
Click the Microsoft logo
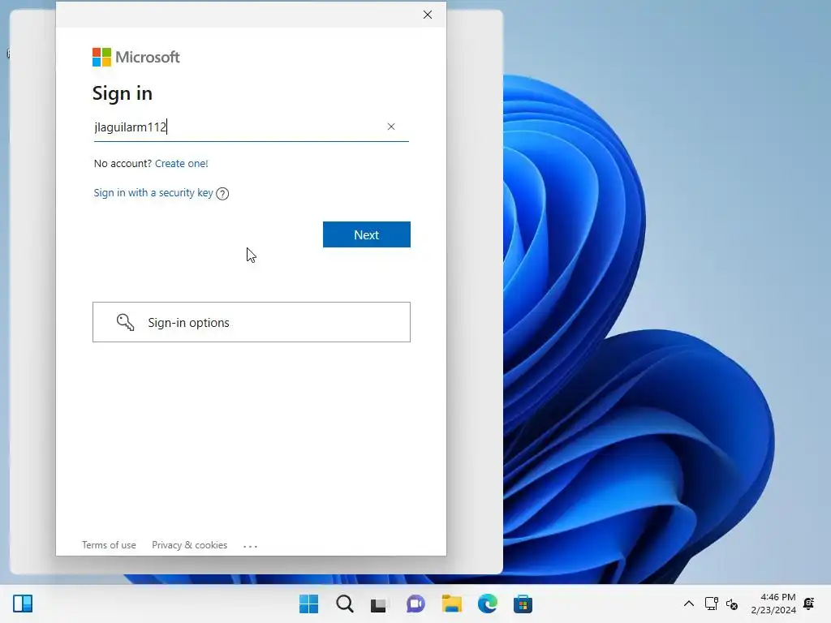click(136, 58)
